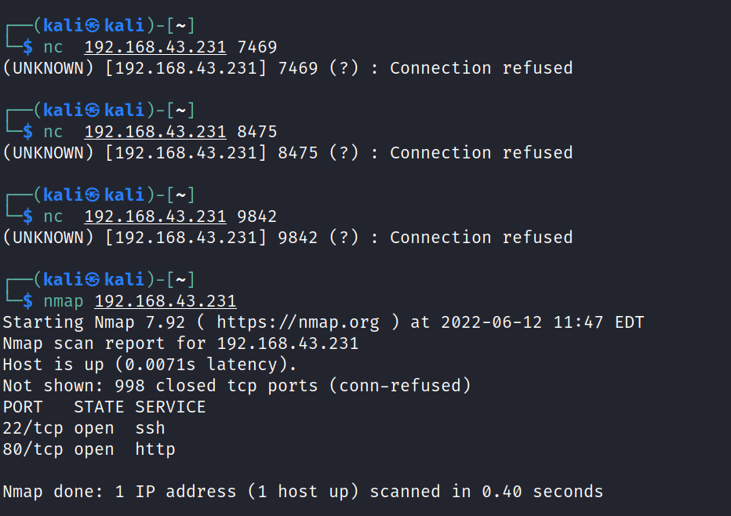Click the underlined IP in the nc 8475 command
The height and width of the screenshot is (516, 731).
pos(155,132)
